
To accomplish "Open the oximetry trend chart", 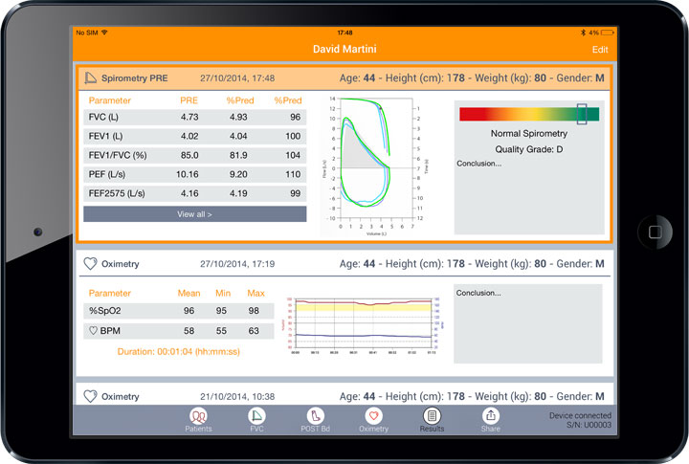I will 365,325.
